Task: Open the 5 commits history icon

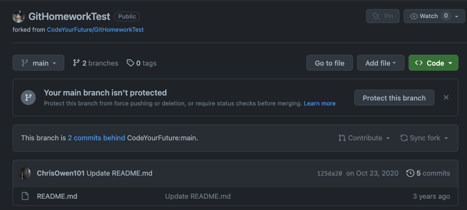Action: [x=410, y=173]
